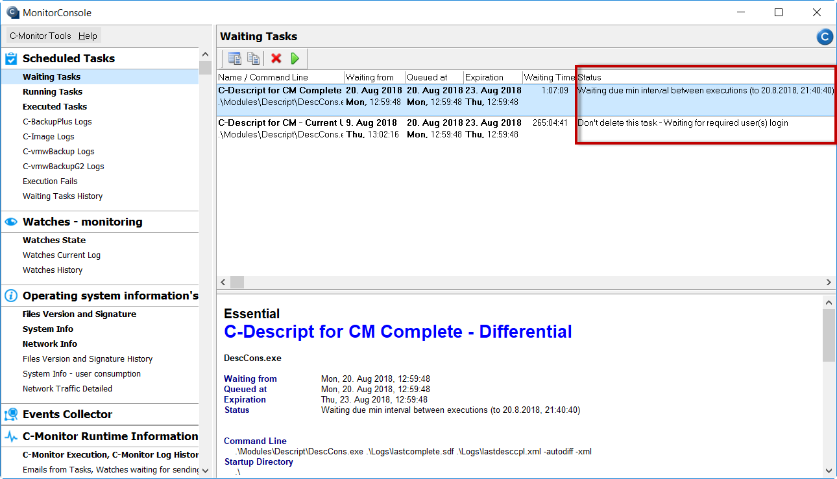
Task: Open C-vmwBackupG2 Logs
Action: tap(64, 167)
